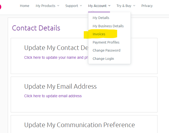Click the My Account menu label
This screenshot has width=169, height=133.
click(x=97, y=6)
